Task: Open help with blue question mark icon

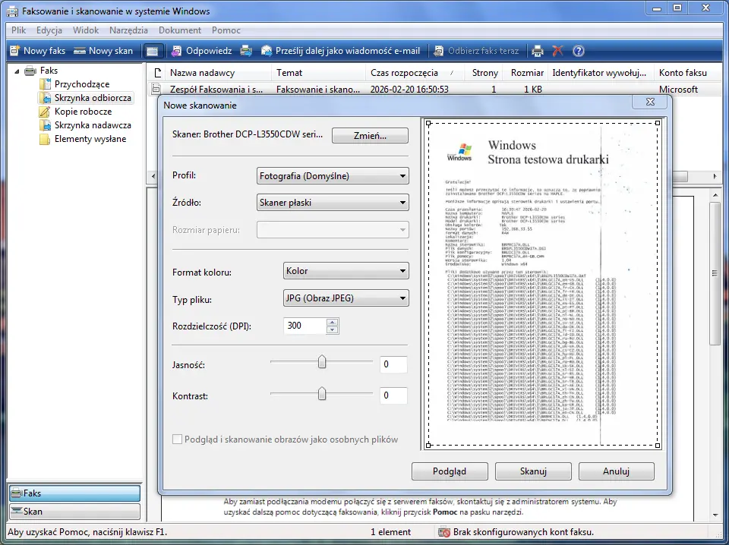Action: (x=579, y=51)
